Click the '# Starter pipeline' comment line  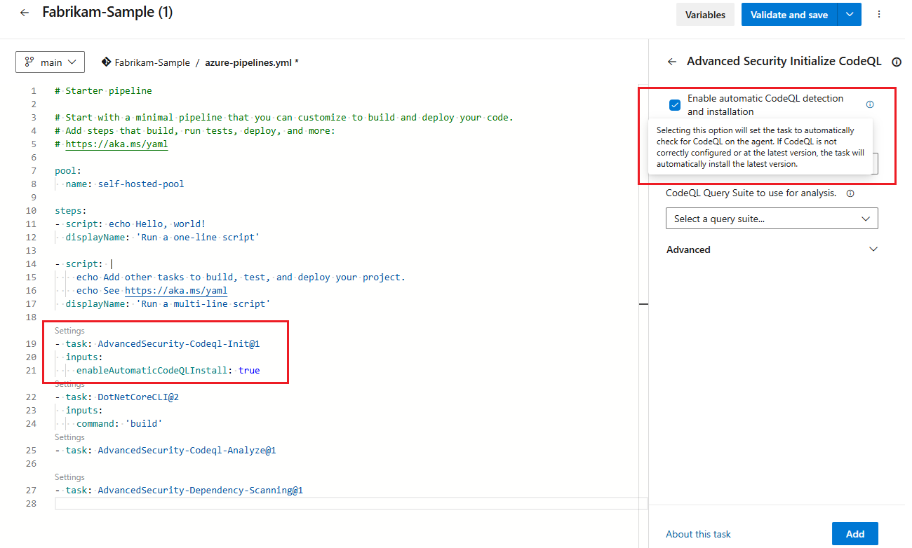click(103, 90)
